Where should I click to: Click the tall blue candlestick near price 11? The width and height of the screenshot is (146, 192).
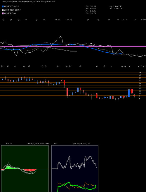click(129, 93)
